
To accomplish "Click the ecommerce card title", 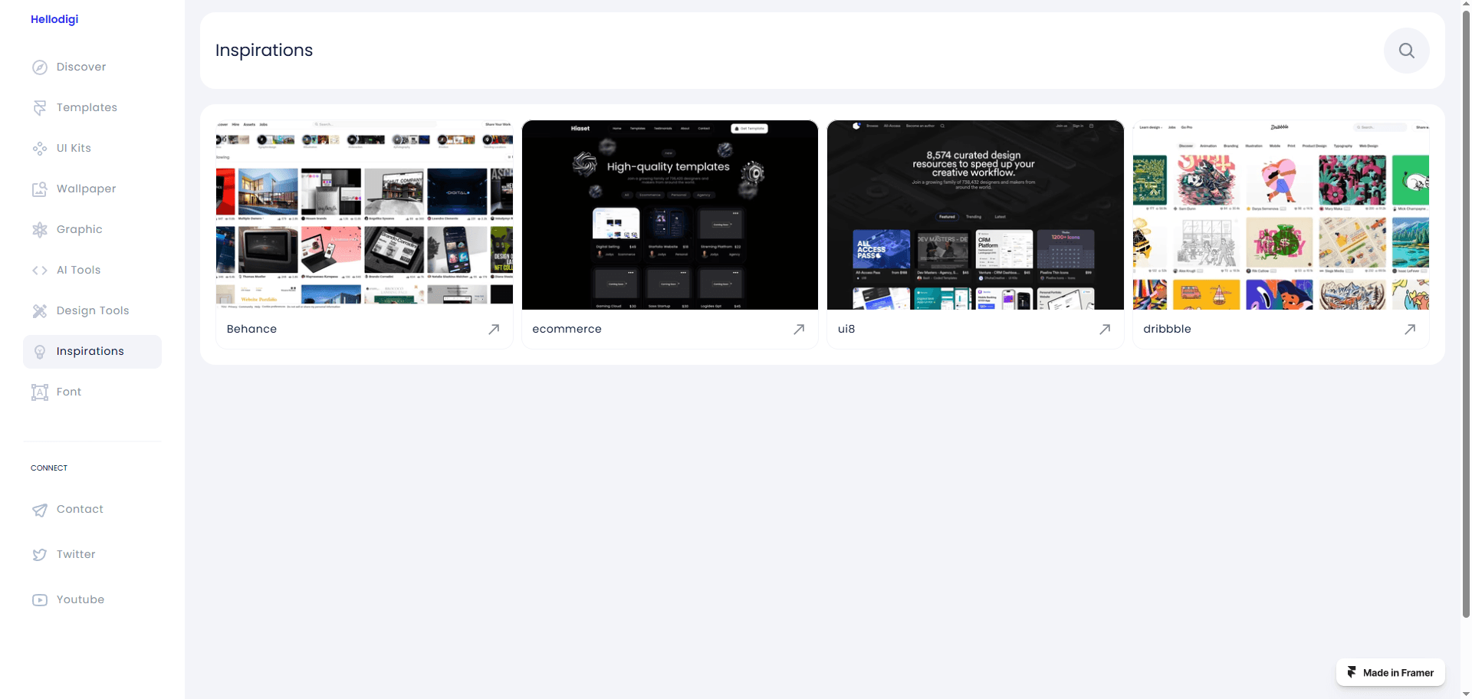I will coord(567,330).
